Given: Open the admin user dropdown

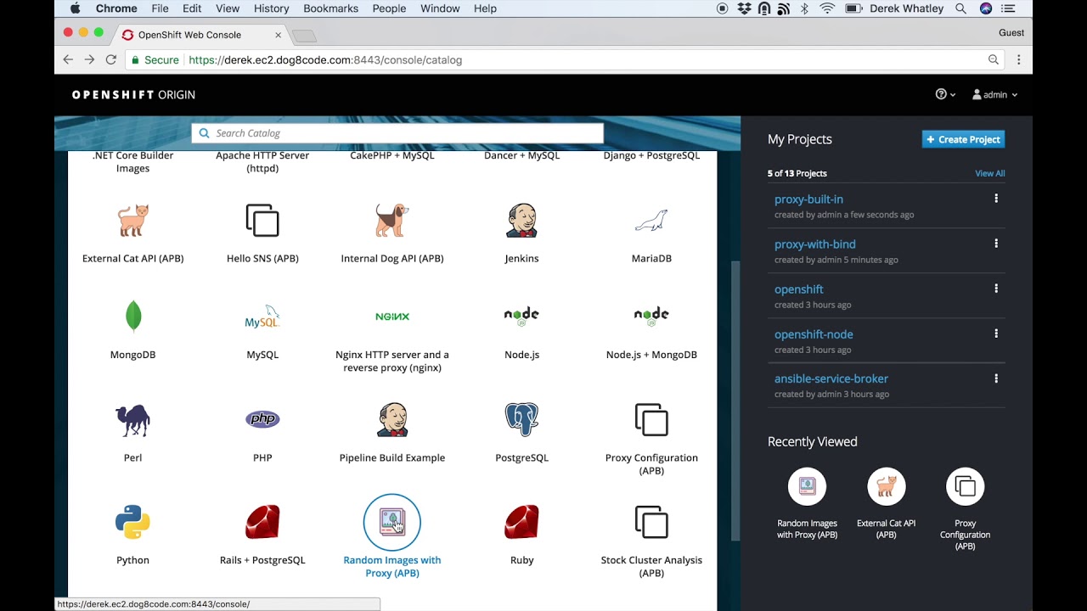Looking at the screenshot, I should 994,94.
